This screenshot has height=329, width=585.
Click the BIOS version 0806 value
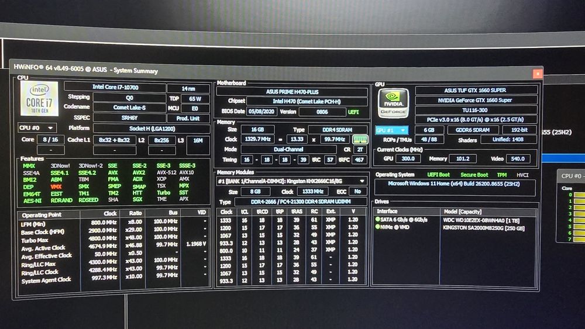[322, 112]
